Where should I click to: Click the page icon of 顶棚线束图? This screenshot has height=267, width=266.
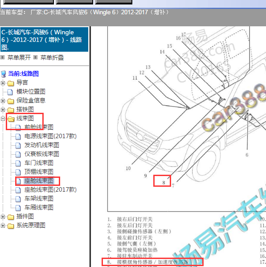pyautogui.click(x=18, y=172)
